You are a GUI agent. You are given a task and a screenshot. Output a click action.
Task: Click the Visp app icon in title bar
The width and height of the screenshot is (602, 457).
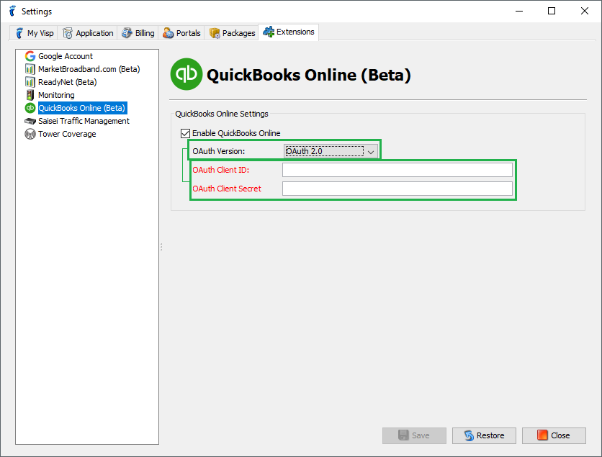(13, 11)
